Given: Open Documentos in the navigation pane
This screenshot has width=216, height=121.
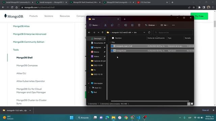Looking at the screenshot, I should click(x=98, y=43).
